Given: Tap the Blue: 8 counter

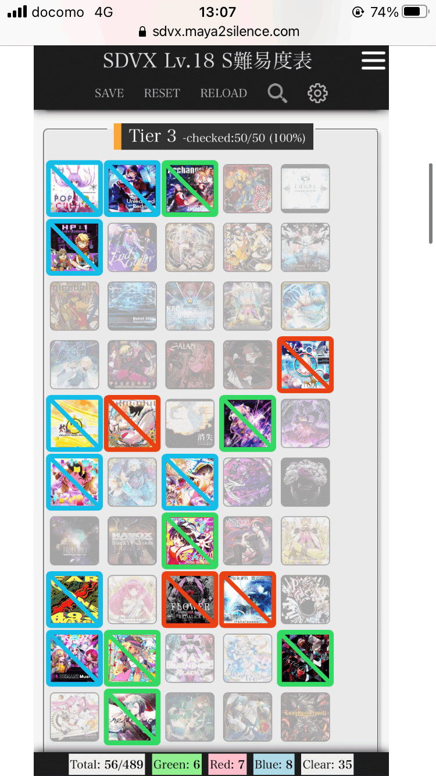Looking at the screenshot, I should [x=274, y=764].
